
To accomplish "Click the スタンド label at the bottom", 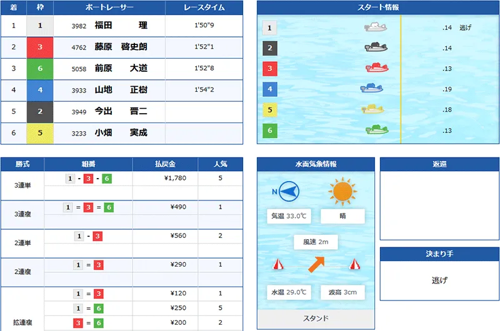I will (316, 318).
